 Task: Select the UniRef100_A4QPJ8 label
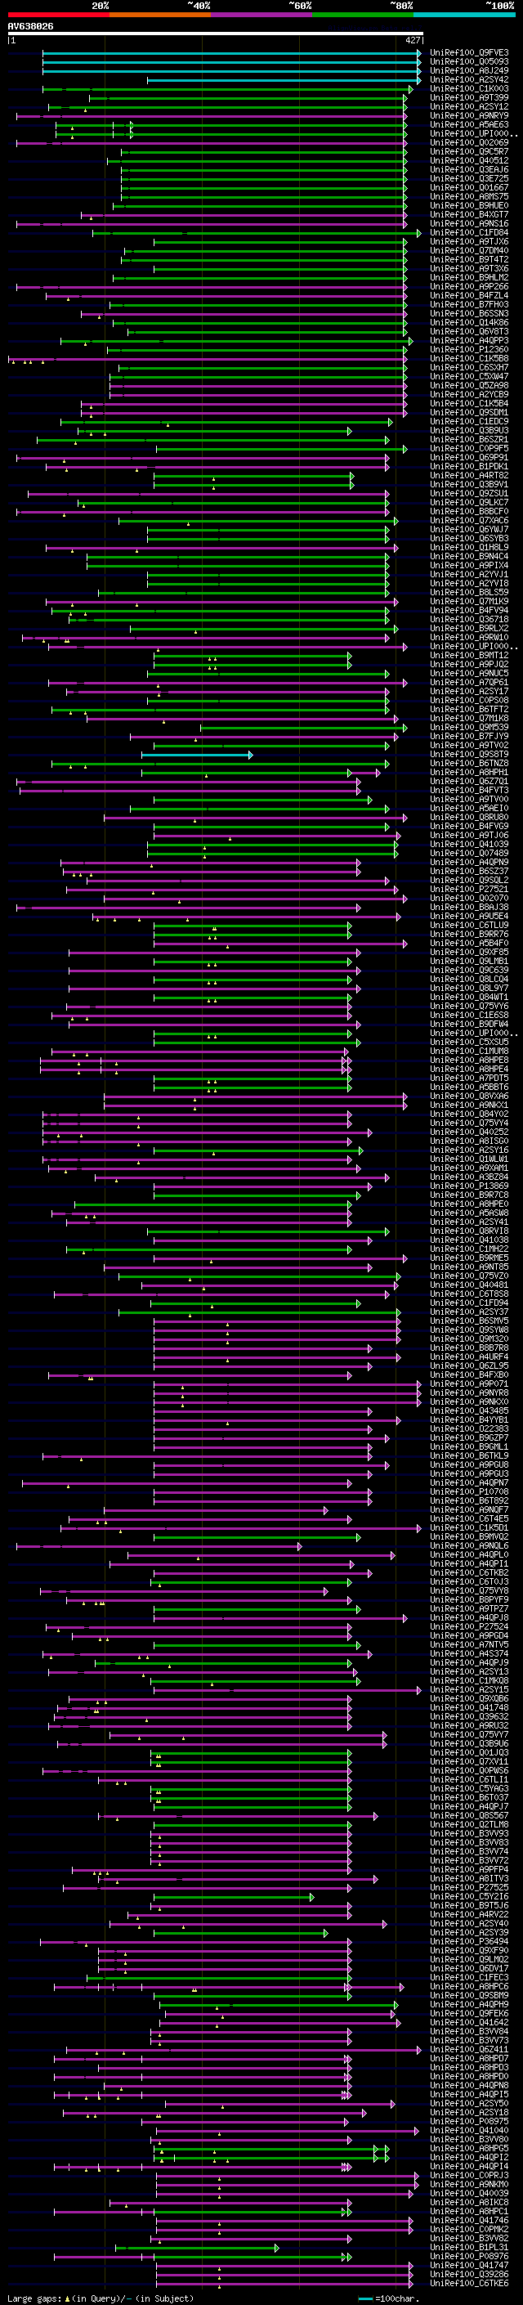pyautogui.click(x=469, y=1618)
